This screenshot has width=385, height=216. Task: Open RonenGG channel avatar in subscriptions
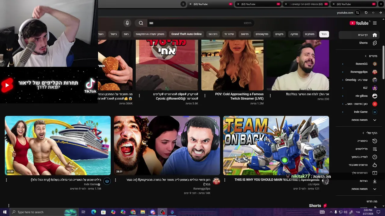click(375, 64)
